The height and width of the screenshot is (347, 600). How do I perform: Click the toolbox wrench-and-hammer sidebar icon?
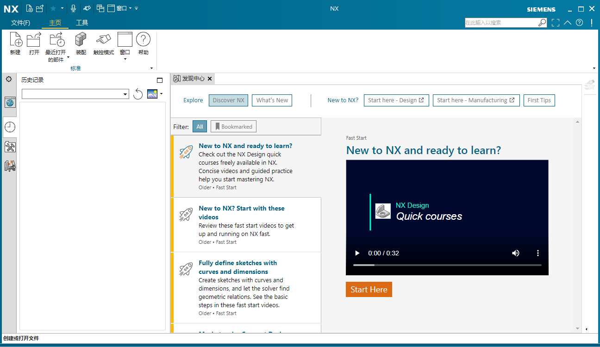[x=10, y=147]
